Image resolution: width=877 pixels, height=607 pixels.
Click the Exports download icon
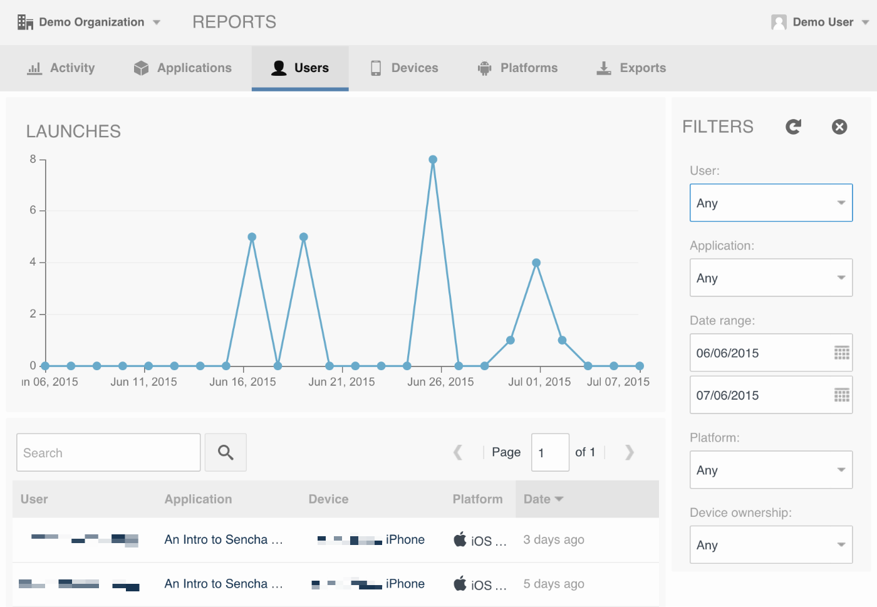[x=604, y=68]
